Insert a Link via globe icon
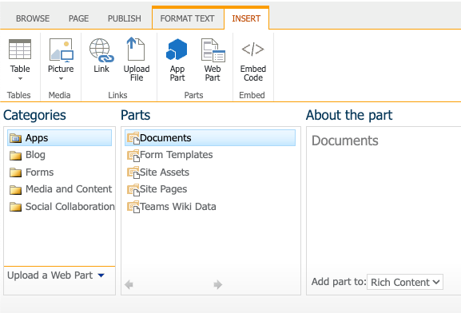 [x=101, y=50]
